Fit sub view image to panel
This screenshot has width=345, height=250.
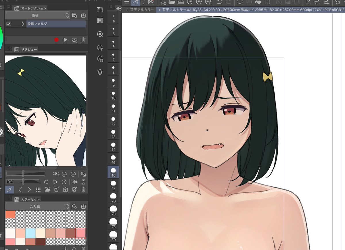(x=83, y=174)
